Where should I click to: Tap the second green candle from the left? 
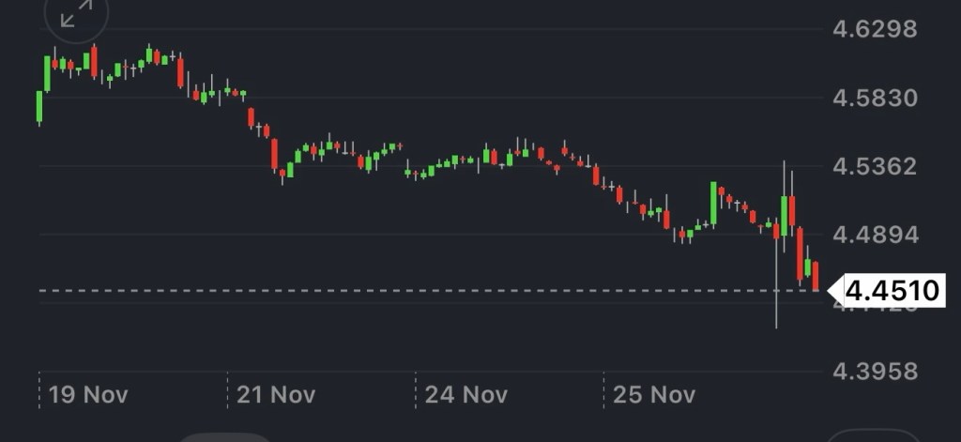(x=47, y=73)
